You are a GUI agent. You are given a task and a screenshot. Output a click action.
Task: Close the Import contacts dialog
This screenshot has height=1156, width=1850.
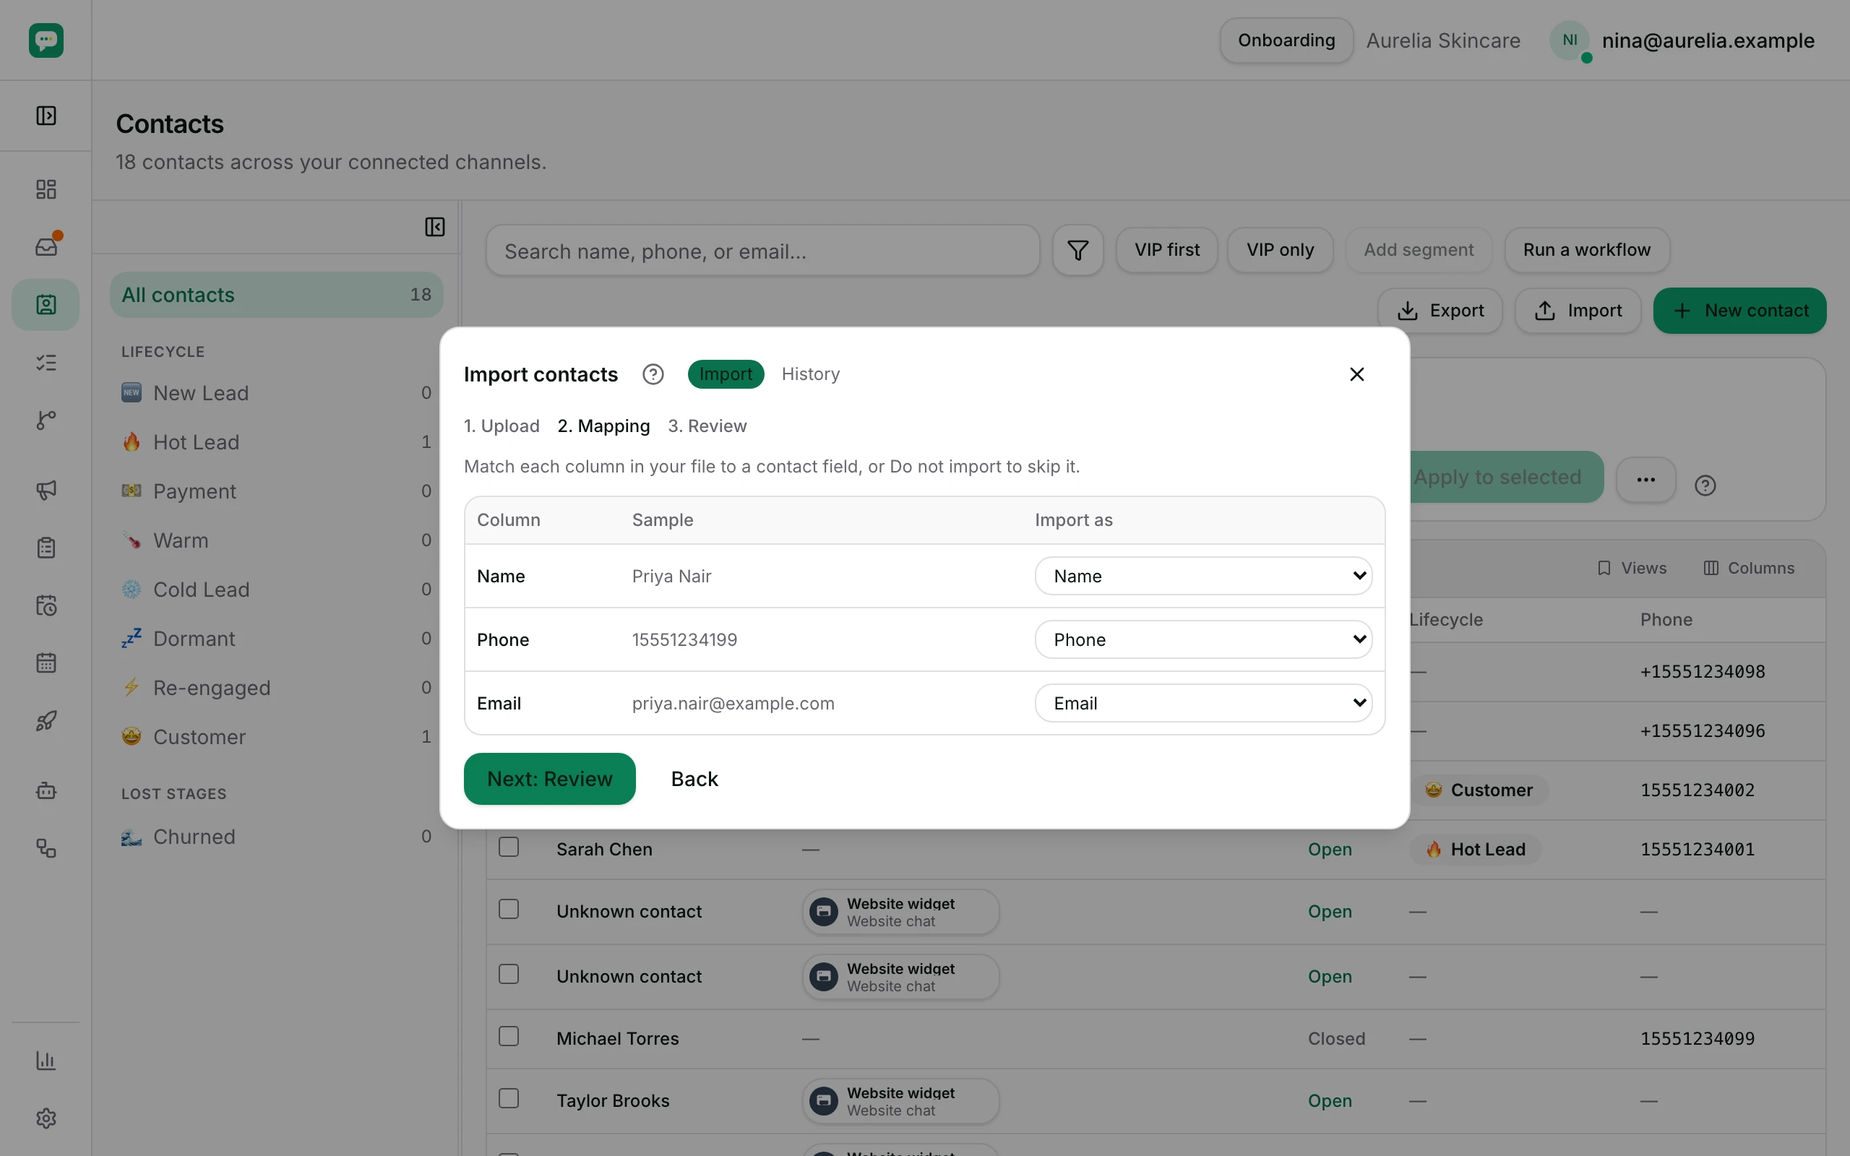[1357, 374]
